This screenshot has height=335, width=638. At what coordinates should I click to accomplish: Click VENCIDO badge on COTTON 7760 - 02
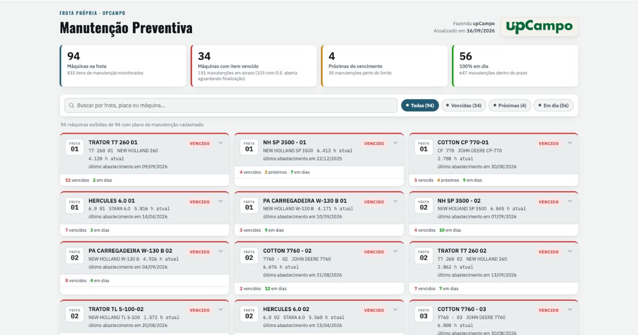[374, 252]
